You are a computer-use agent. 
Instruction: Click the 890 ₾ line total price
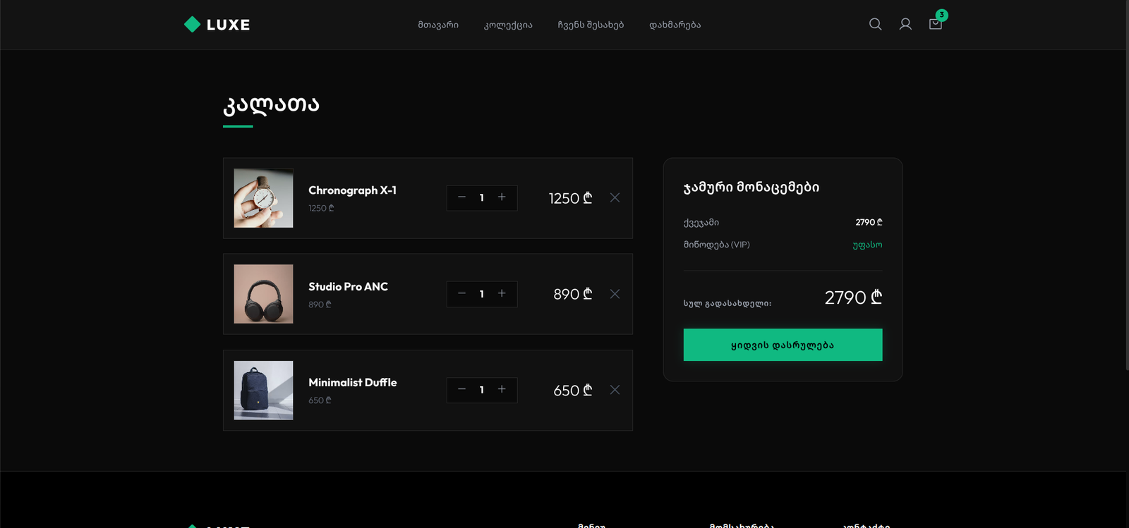click(573, 295)
